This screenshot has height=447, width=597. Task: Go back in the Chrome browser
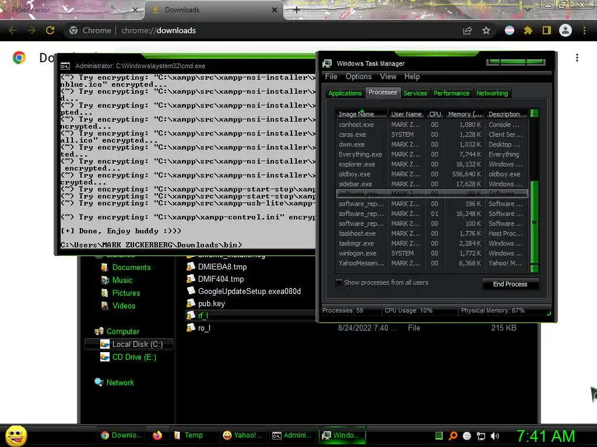pos(13,30)
